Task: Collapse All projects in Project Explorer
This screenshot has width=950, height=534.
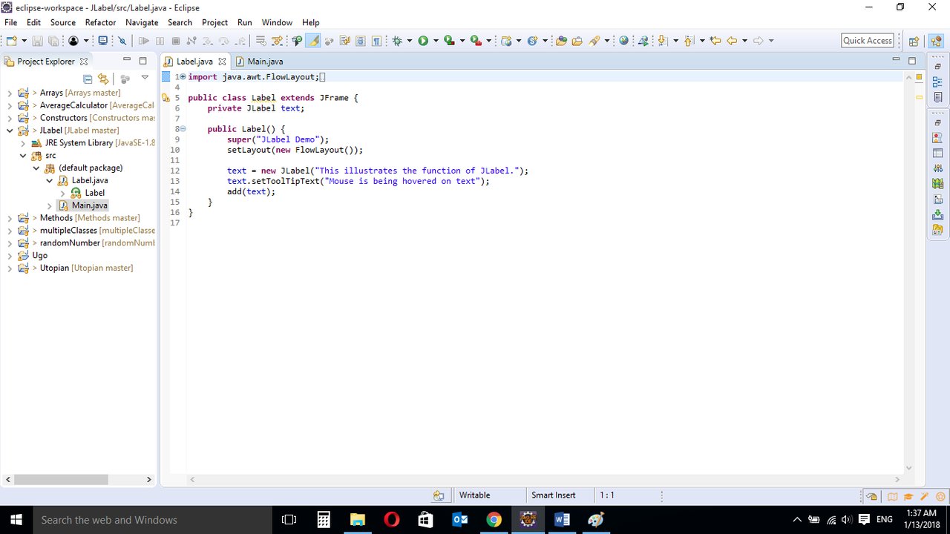Action: (x=87, y=78)
